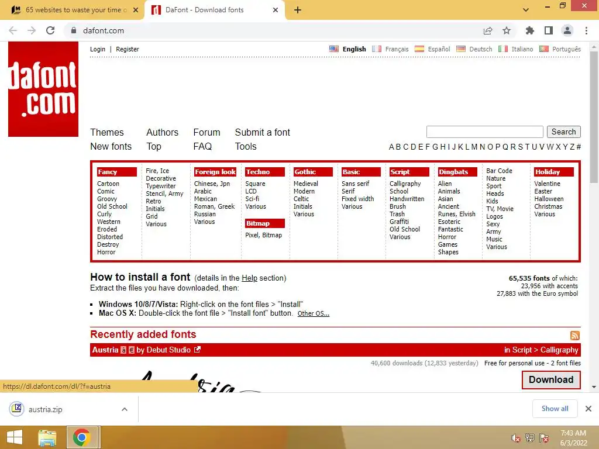Open Chrome three-dot menu
Viewport: 599px width, 449px height.
click(586, 30)
